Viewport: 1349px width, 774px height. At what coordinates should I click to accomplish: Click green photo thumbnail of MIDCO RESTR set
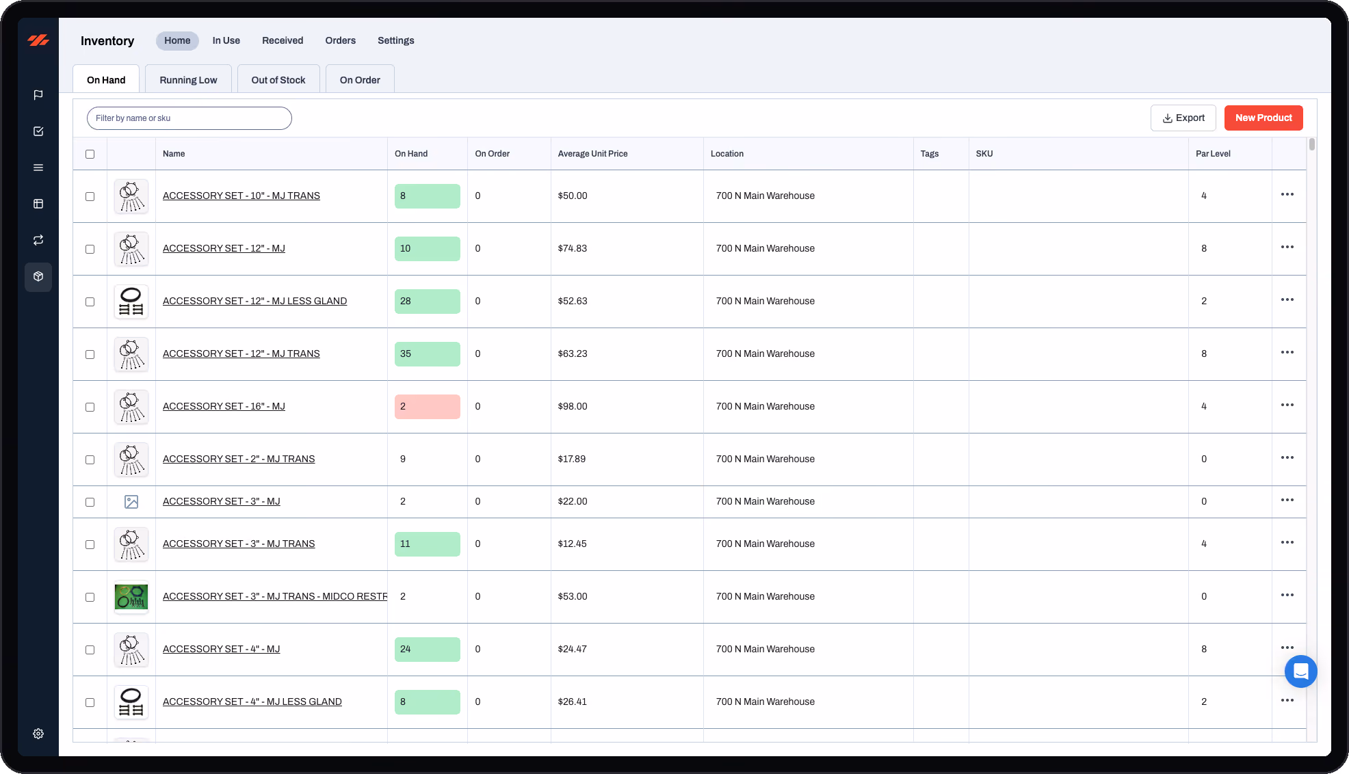tap(131, 597)
